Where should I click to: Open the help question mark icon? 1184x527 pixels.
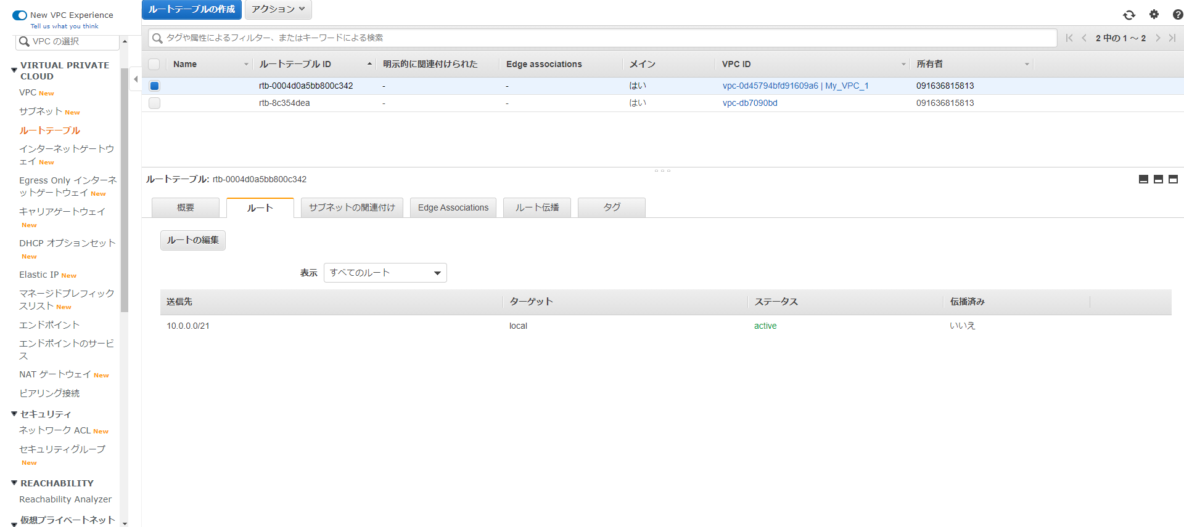(x=1177, y=15)
